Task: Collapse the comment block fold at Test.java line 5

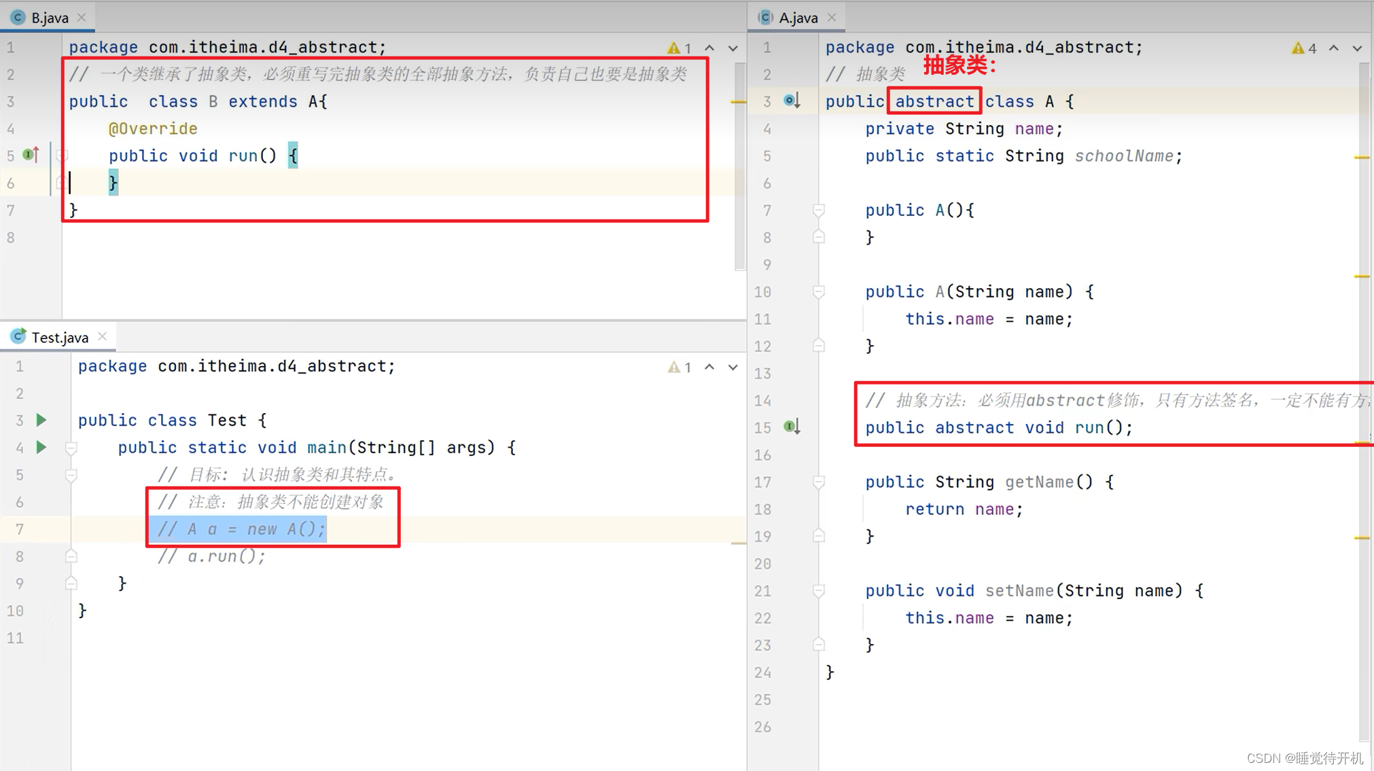Action: click(x=71, y=475)
